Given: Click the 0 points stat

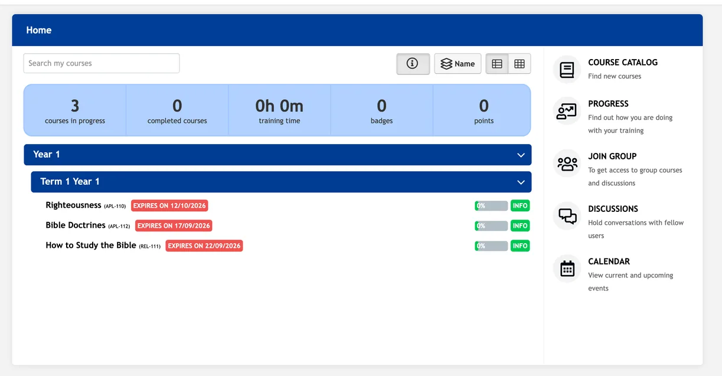Looking at the screenshot, I should pyautogui.click(x=483, y=110).
